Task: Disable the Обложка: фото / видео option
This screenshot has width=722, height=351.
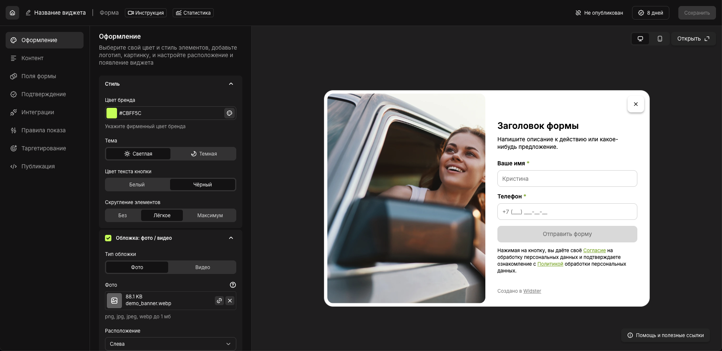Action: pos(108,238)
